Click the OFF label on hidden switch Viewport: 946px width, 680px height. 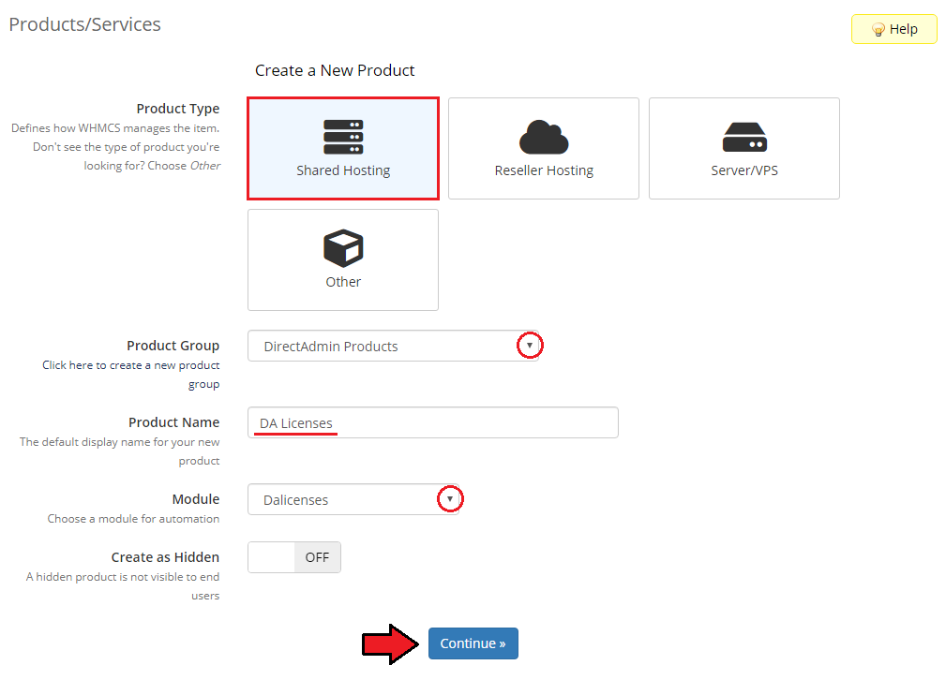coord(317,557)
